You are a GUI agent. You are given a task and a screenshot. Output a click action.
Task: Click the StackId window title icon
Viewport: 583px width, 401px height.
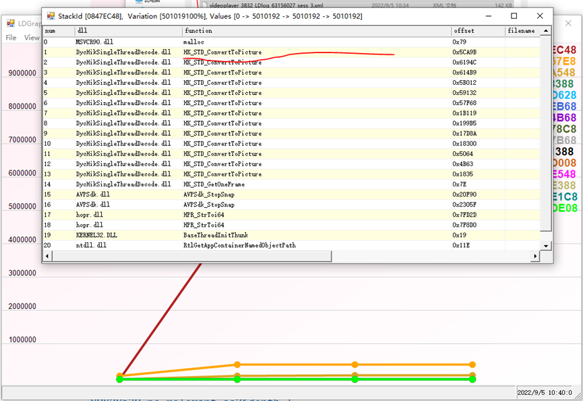(51, 16)
